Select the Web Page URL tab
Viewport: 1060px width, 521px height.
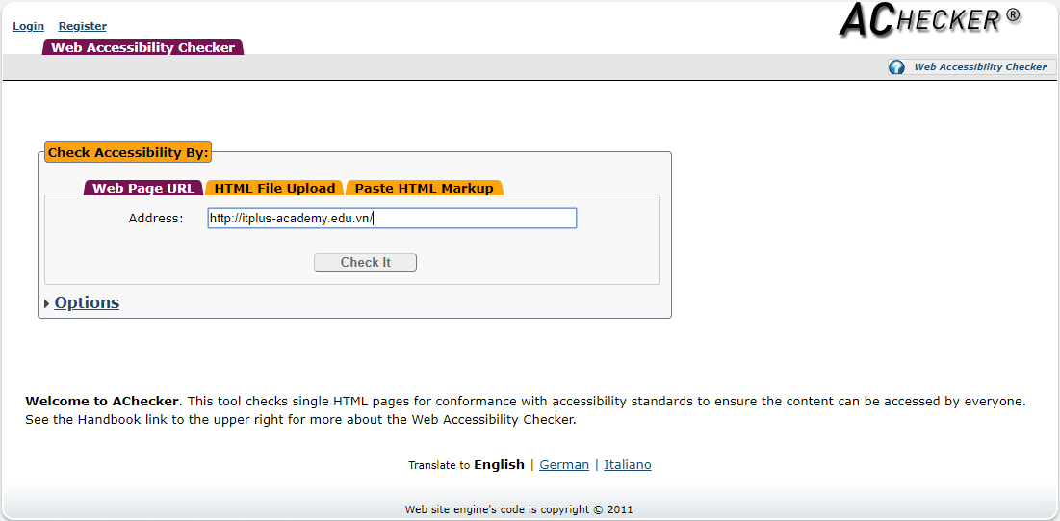pos(143,188)
